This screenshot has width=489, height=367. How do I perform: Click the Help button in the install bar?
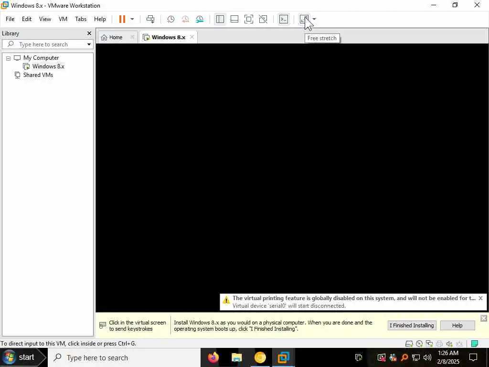point(457,325)
